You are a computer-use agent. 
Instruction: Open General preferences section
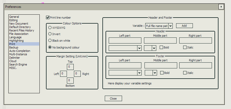(x=24, y=17)
